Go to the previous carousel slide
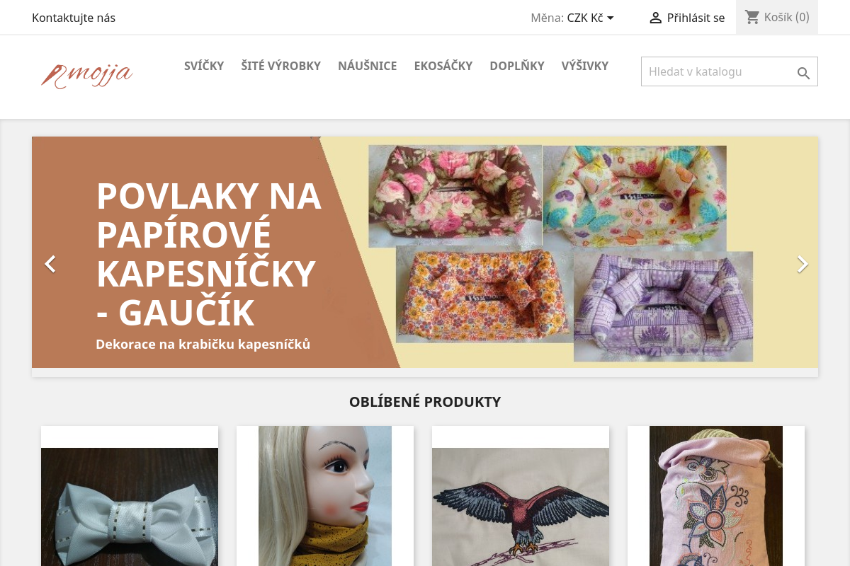This screenshot has height=566, width=850. click(50, 264)
